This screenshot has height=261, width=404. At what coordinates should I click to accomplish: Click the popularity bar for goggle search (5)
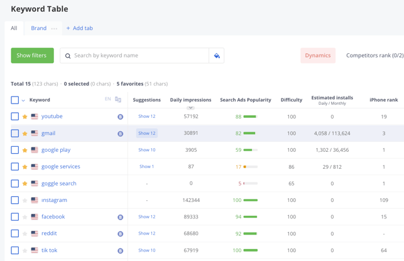pos(251,184)
